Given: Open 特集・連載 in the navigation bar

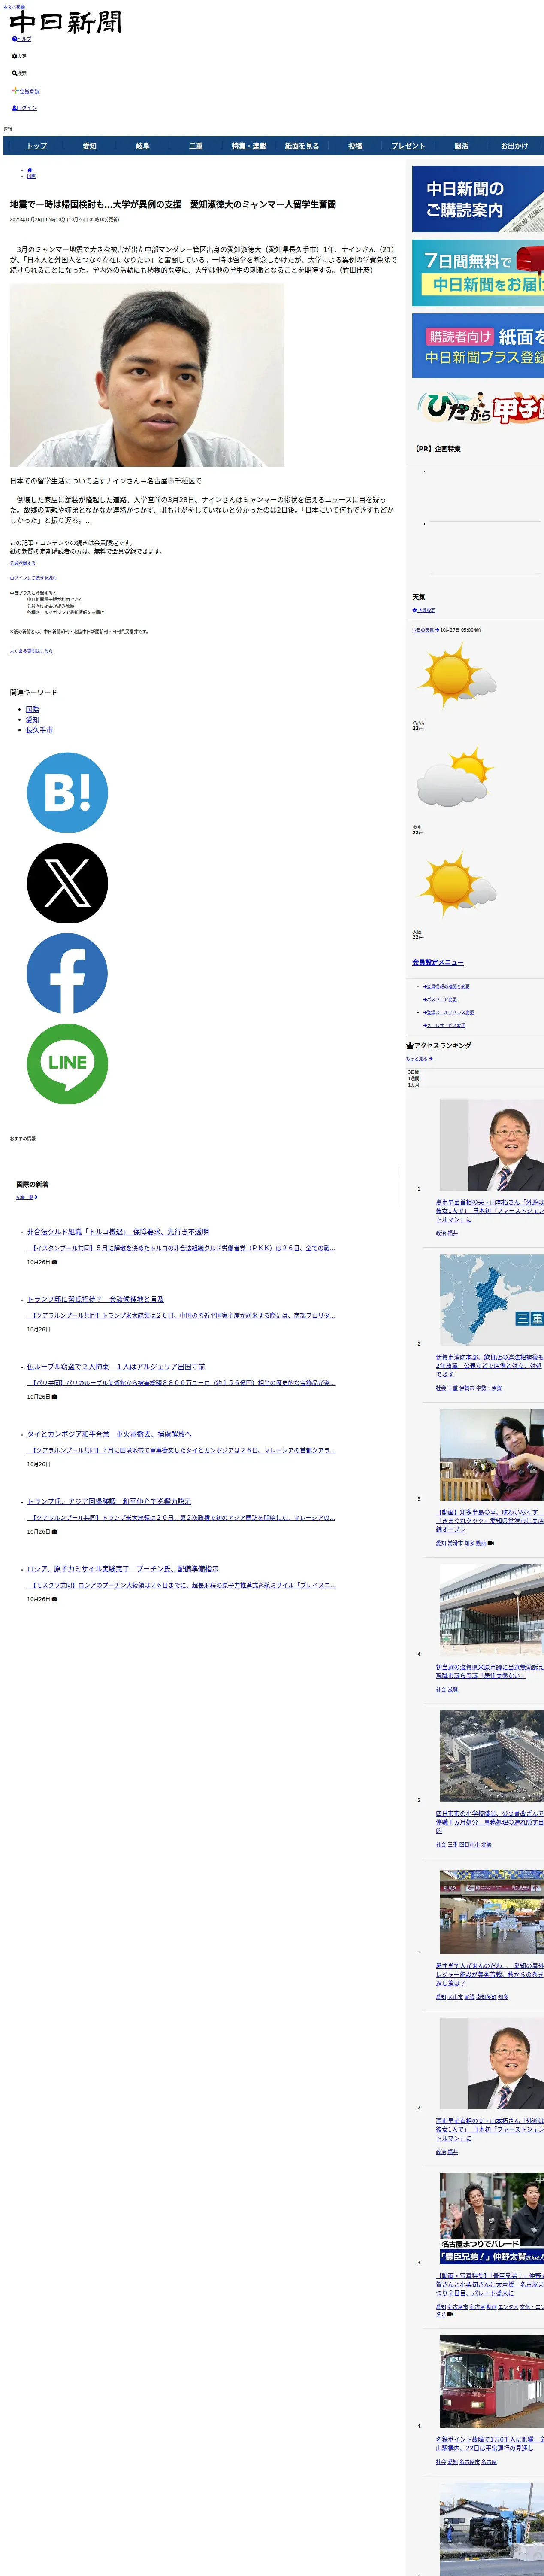Looking at the screenshot, I should pos(249,146).
